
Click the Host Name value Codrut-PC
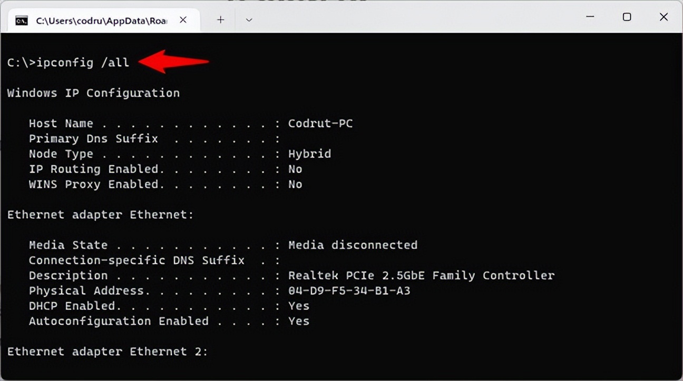click(320, 124)
